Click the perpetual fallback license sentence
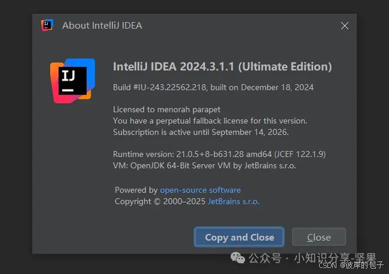The image size is (389, 274). tap(210, 121)
